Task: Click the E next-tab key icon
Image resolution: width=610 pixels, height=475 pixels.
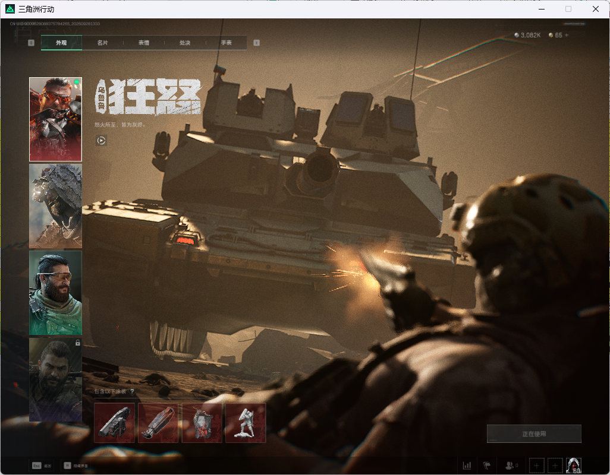Action: 256,43
